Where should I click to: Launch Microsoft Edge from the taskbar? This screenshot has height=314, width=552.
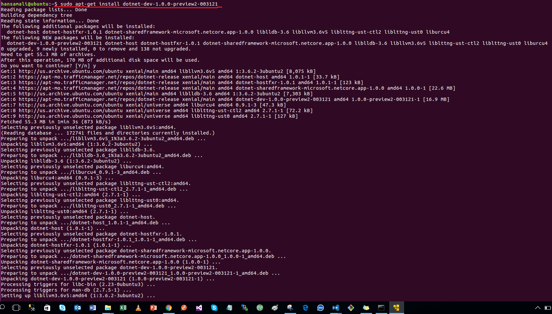click(x=305, y=308)
